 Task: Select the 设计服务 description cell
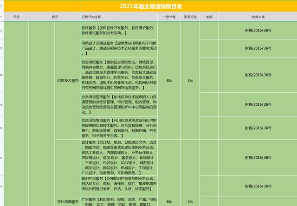click(119, 158)
